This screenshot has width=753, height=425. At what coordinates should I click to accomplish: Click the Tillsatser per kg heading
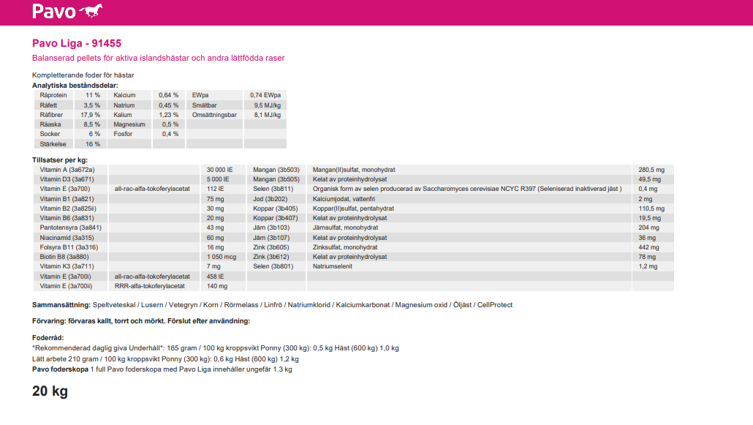click(60, 159)
